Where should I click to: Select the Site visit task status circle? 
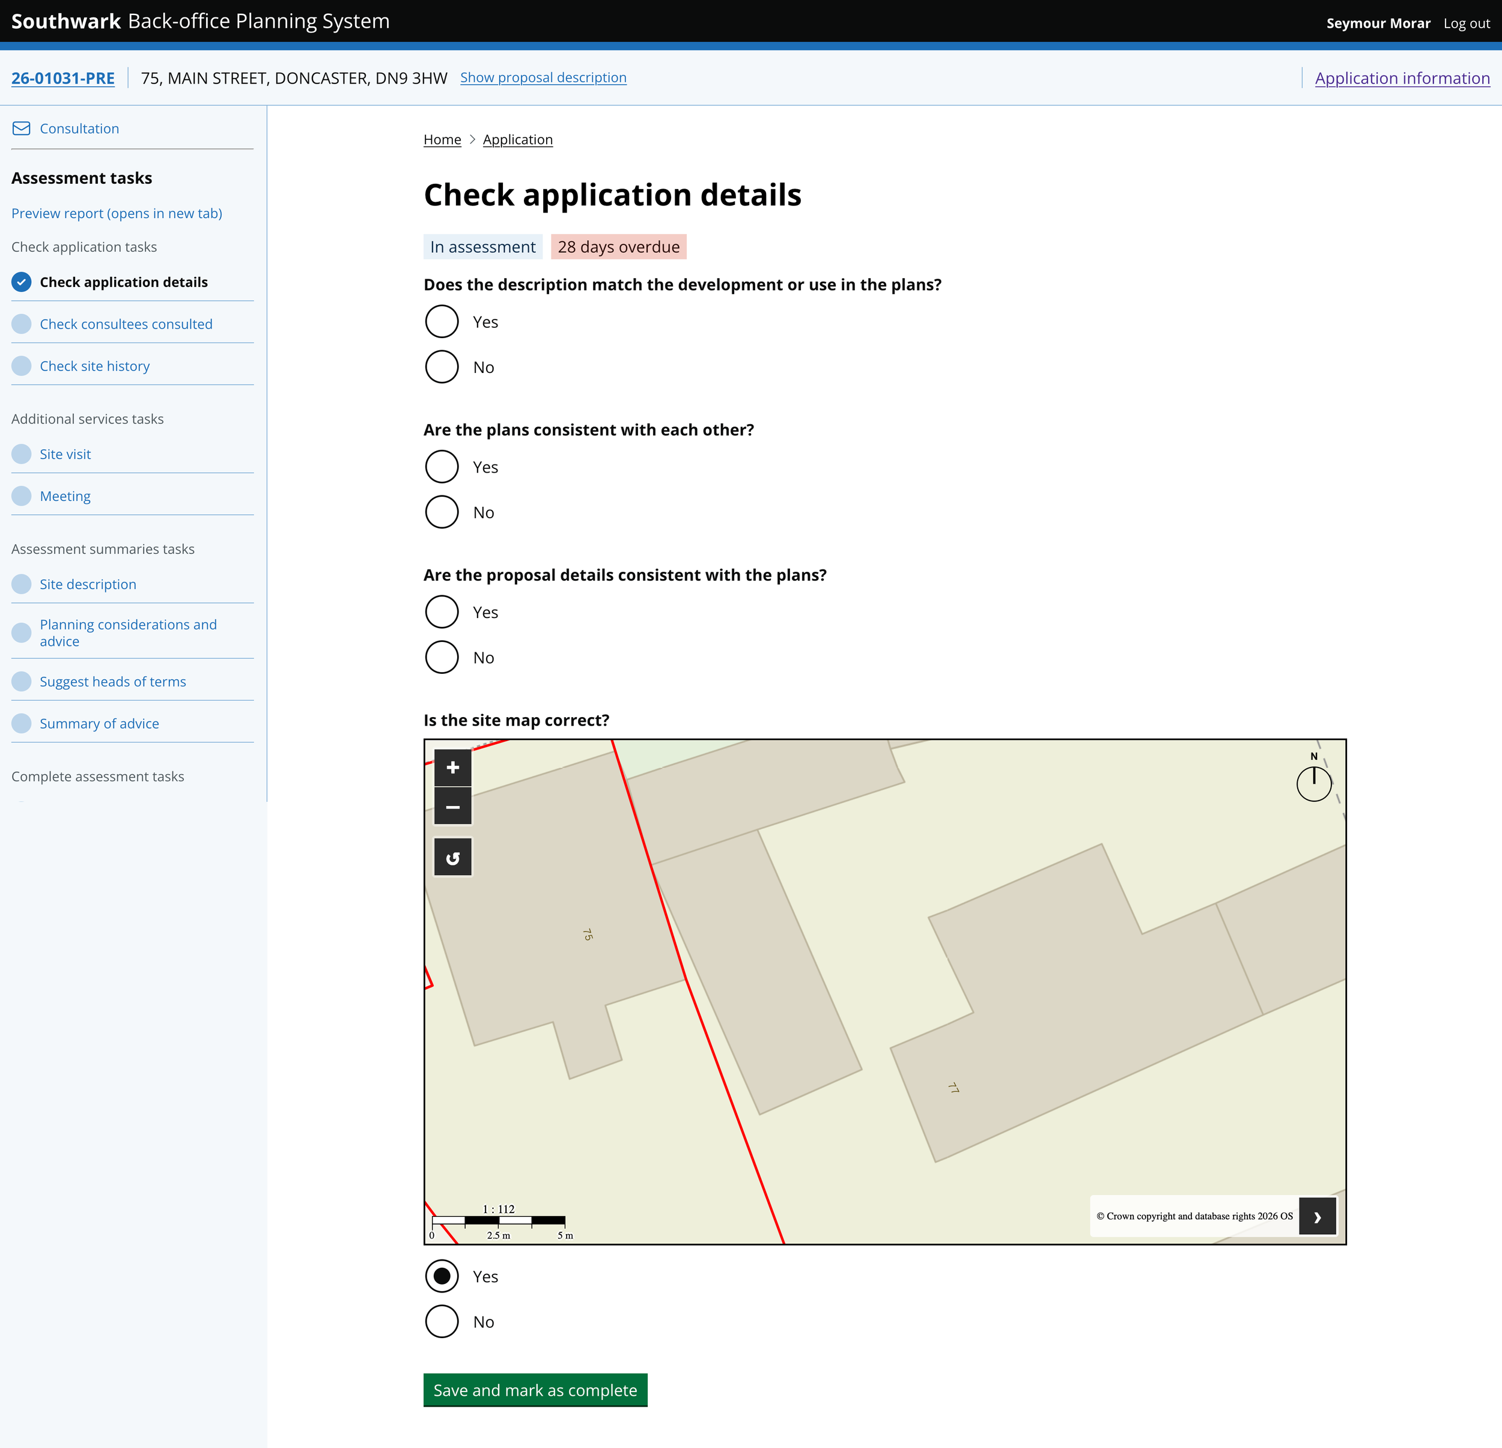tap(20, 453)
